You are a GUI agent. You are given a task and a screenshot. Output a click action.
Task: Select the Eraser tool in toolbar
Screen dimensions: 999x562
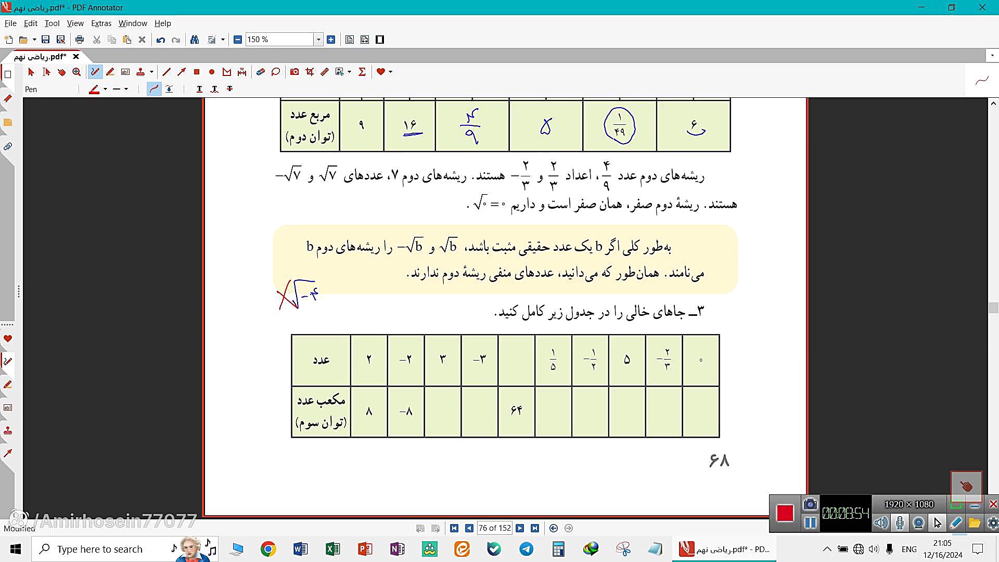point(261,72)
